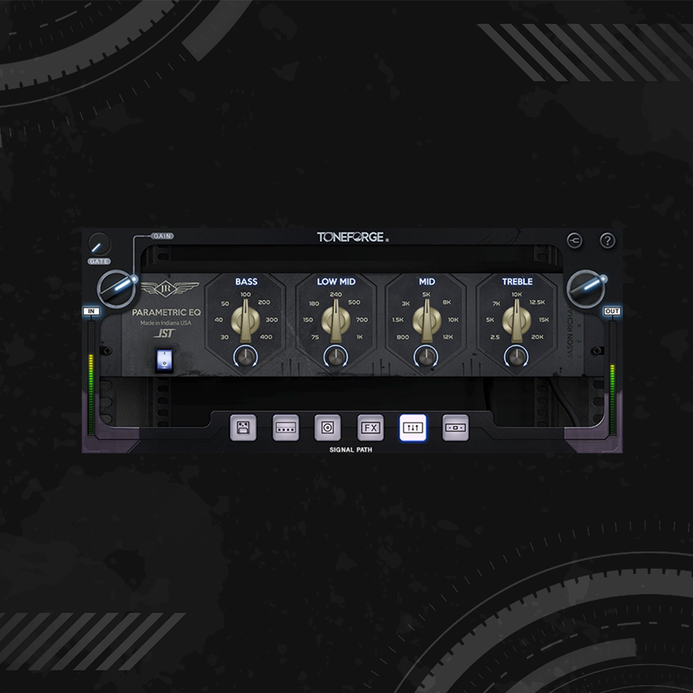Select the 240 mark on Low Mid dial
693x693 pixels.
click(335, 295)
